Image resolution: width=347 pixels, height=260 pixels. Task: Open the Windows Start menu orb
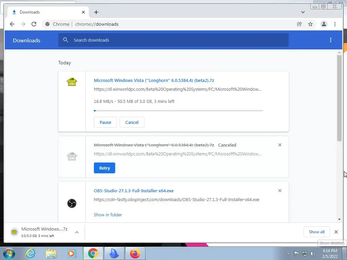tap(9, 253)
